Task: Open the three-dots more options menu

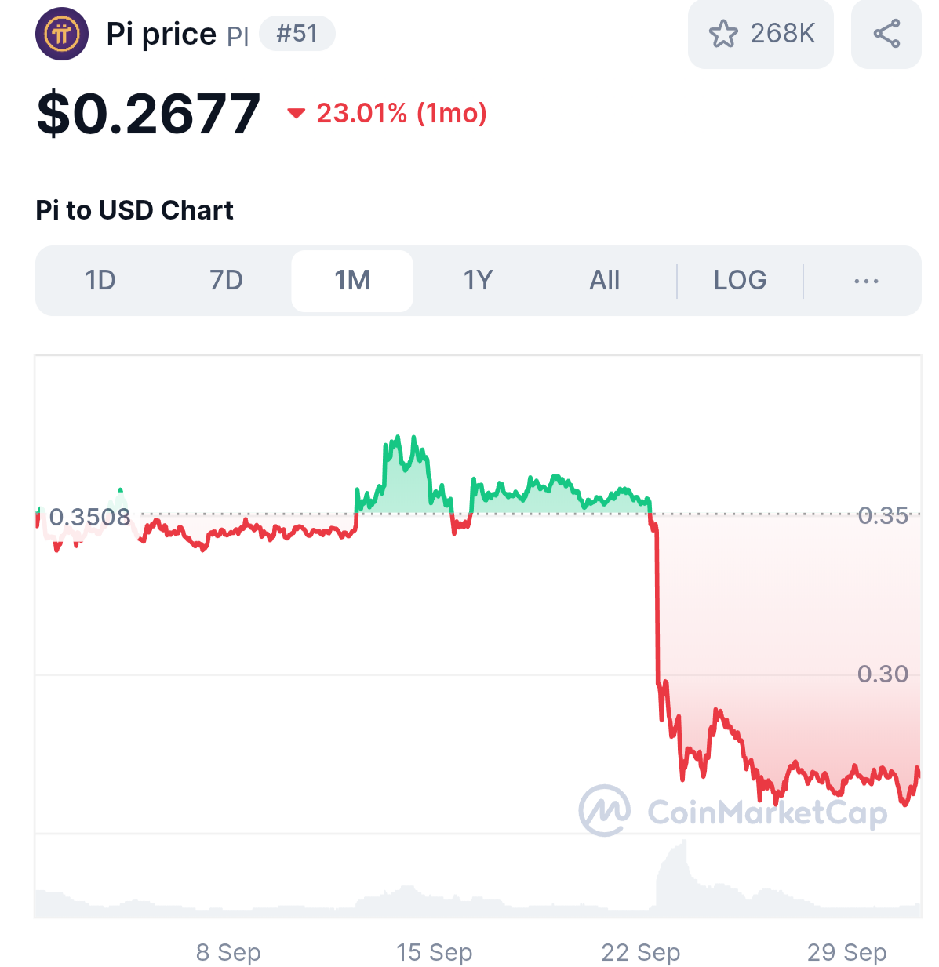Action: pyautogui.click(x=865, y=281)
